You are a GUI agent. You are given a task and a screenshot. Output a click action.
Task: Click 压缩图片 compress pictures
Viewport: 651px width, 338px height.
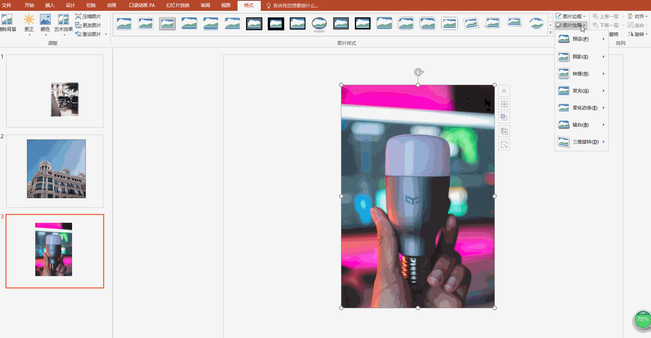click(88, 16)
